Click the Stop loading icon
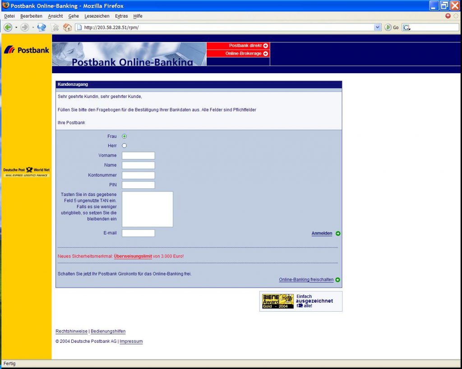The width and height of the screenshot is (462, 369). (55, 27)
